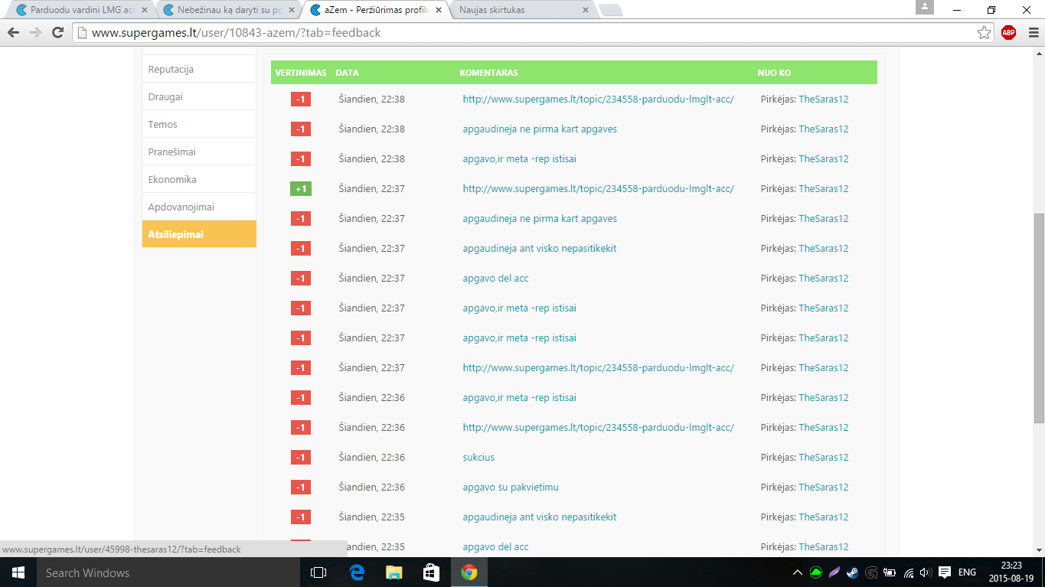Click the page vertical scrollbar thumb
Image resolution: width=1045 pixels, height=587 pixels.
(x=1038, y=318)
